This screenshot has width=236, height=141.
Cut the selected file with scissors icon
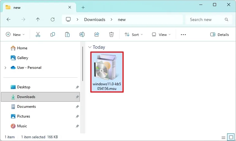coord(38,35)
